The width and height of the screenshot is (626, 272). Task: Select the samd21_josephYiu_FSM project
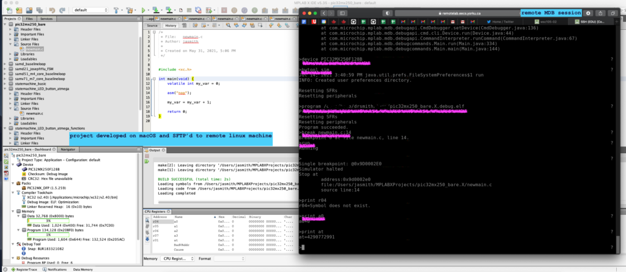click(34, 69)
